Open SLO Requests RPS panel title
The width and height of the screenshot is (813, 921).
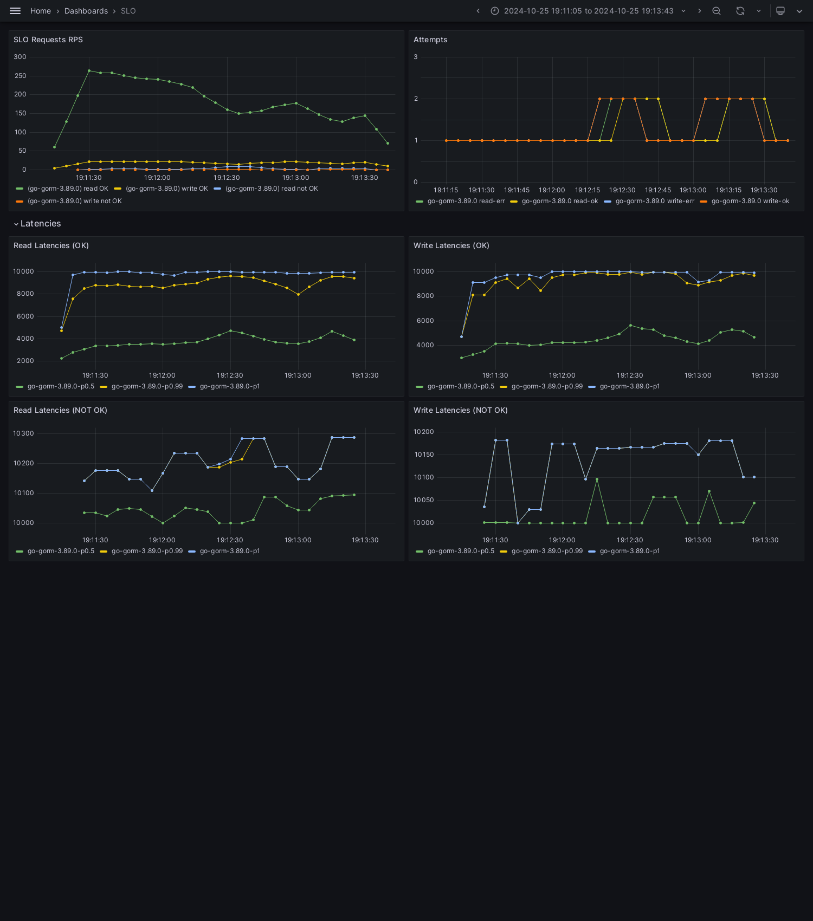(48, 40)
